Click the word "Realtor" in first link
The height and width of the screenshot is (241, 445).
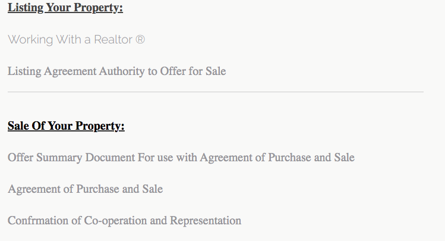[113, 40]
